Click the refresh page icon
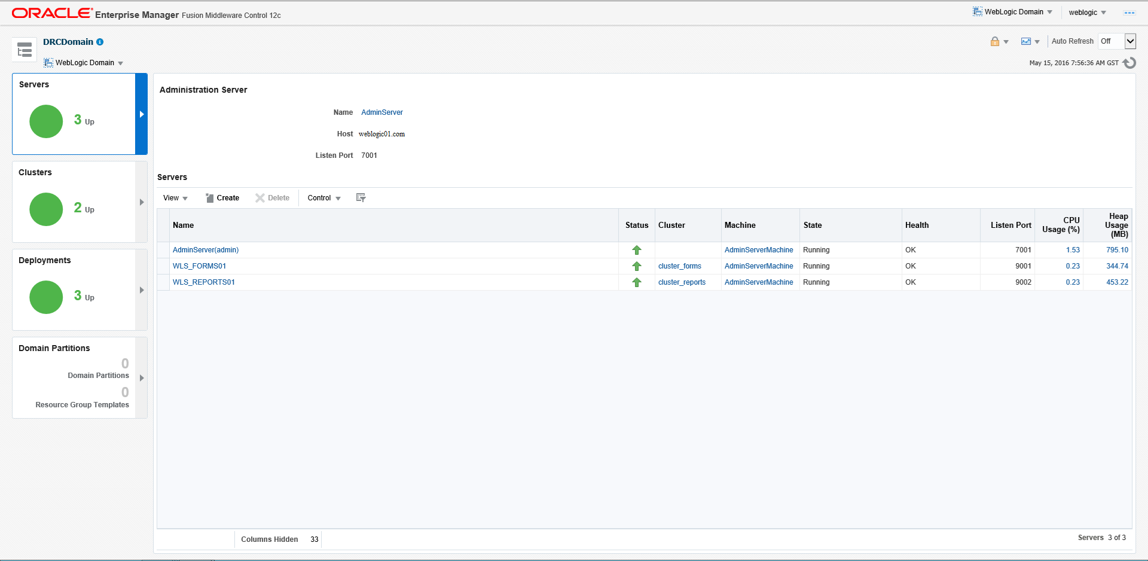This screenshot has width=1148, height=561. 1129,63
